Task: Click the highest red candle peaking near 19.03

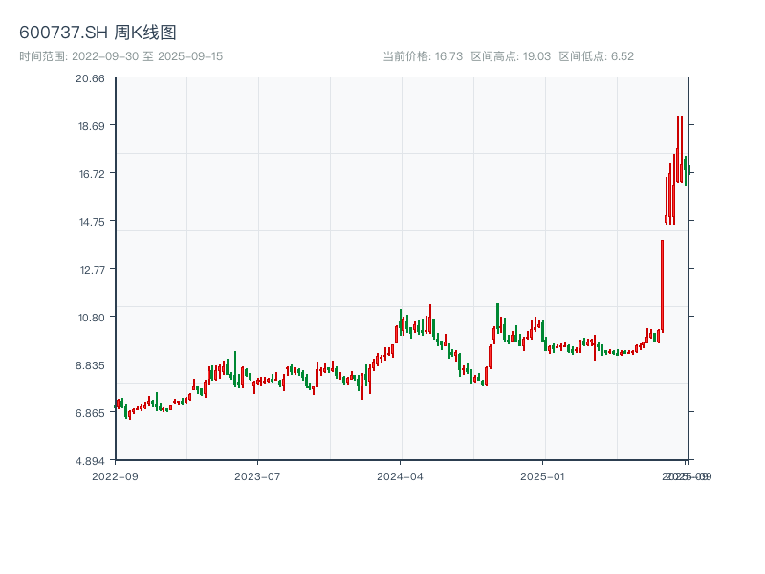Action: click(x=678, y=149)
